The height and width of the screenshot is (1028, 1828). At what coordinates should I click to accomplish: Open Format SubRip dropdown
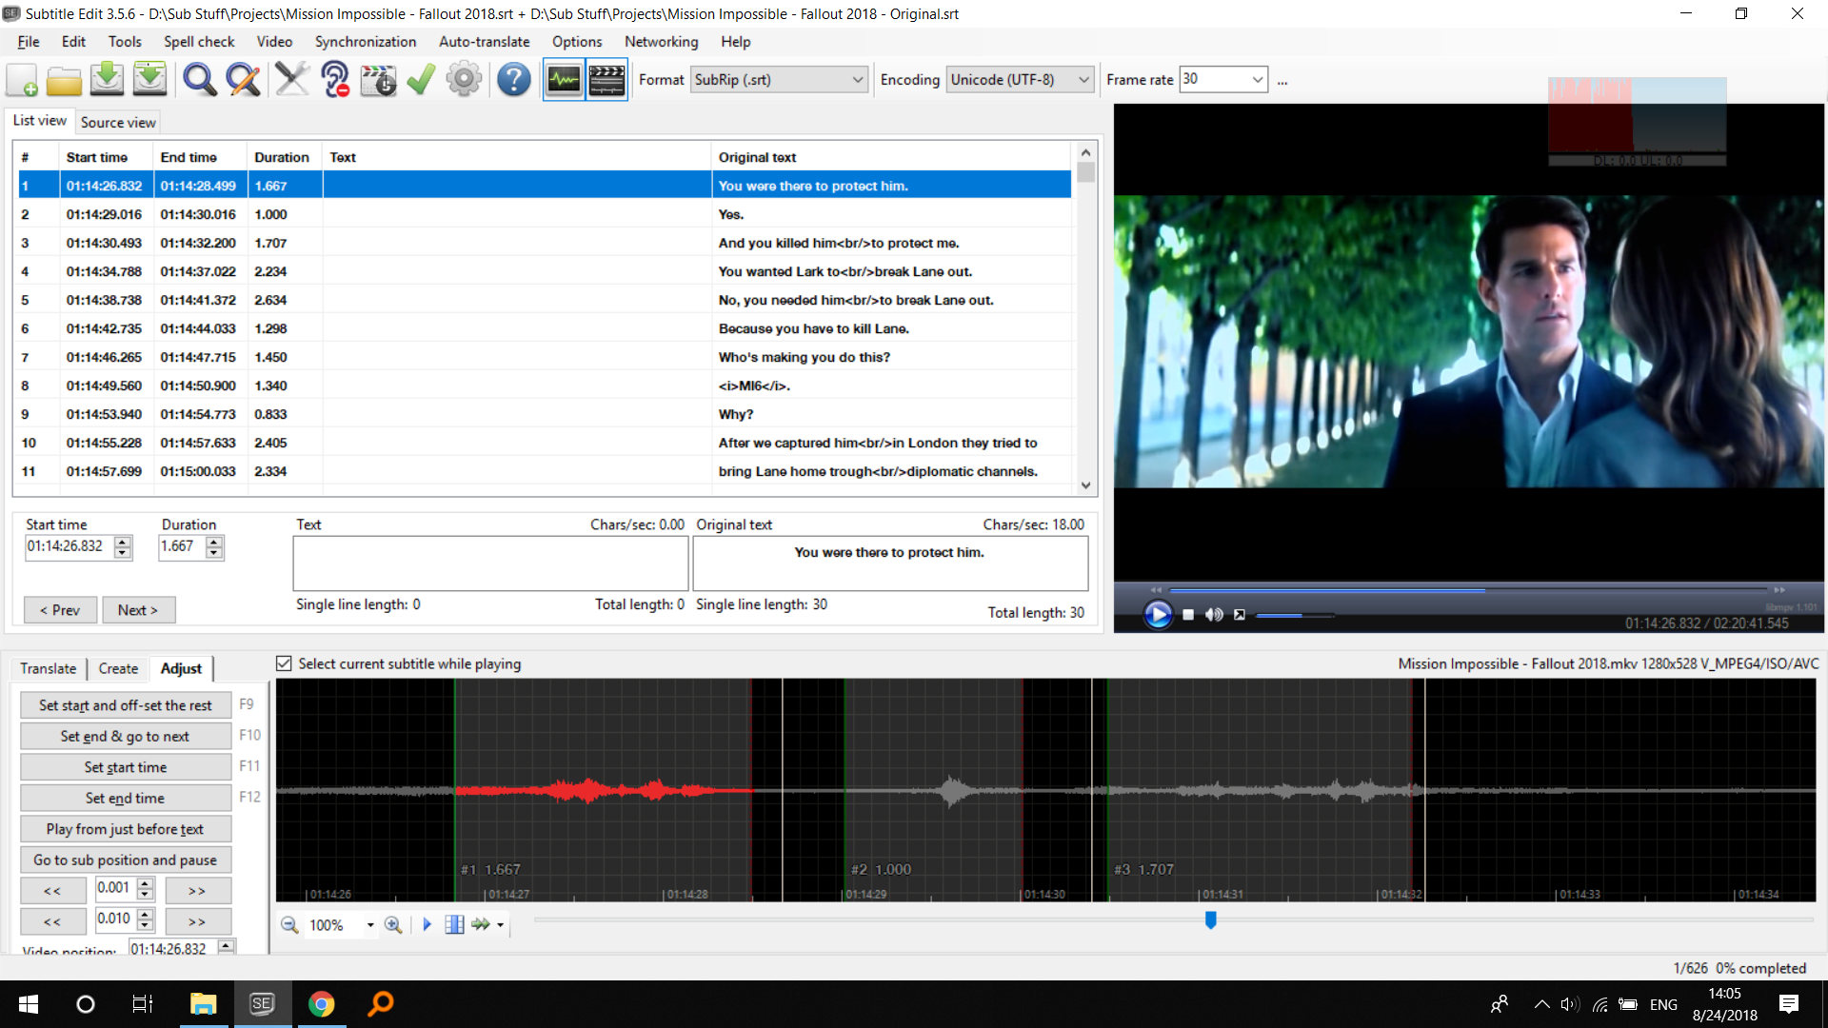tap(779, 80)
